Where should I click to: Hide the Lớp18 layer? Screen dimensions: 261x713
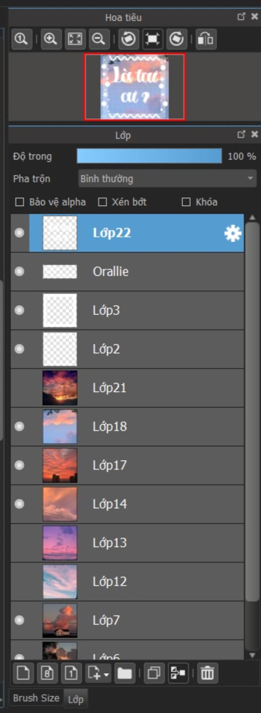(x=19, y=426)
